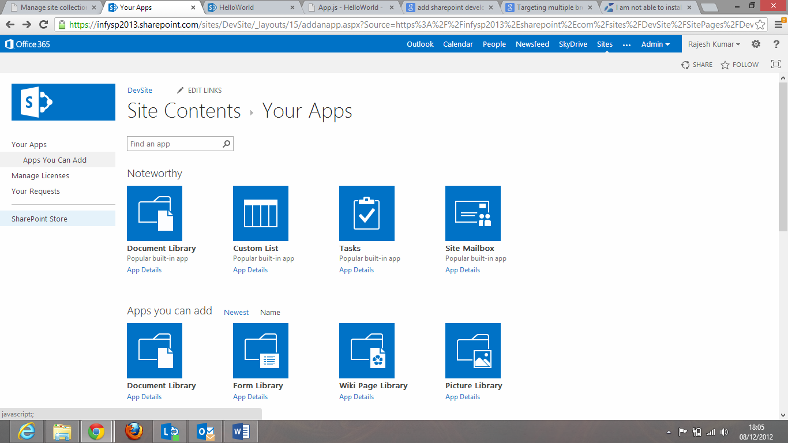Open the Office 365 settings gear
This screenshot has height=443, width=788.
tap(756, 44)
